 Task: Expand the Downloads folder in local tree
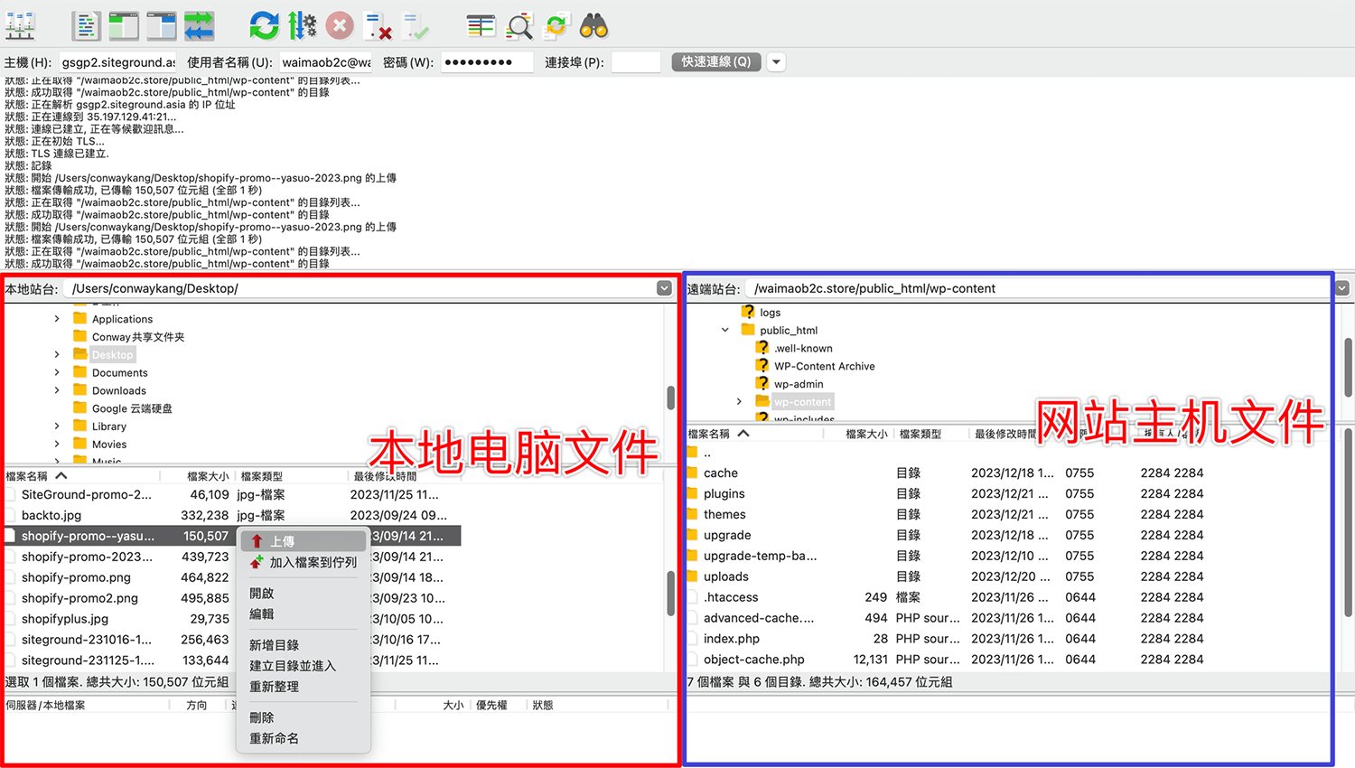pyautogui.click(x=57, y=390)
